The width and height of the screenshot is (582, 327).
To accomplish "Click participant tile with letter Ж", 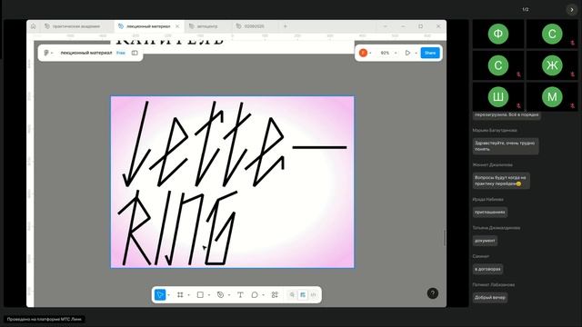I will tap(552, 65).
